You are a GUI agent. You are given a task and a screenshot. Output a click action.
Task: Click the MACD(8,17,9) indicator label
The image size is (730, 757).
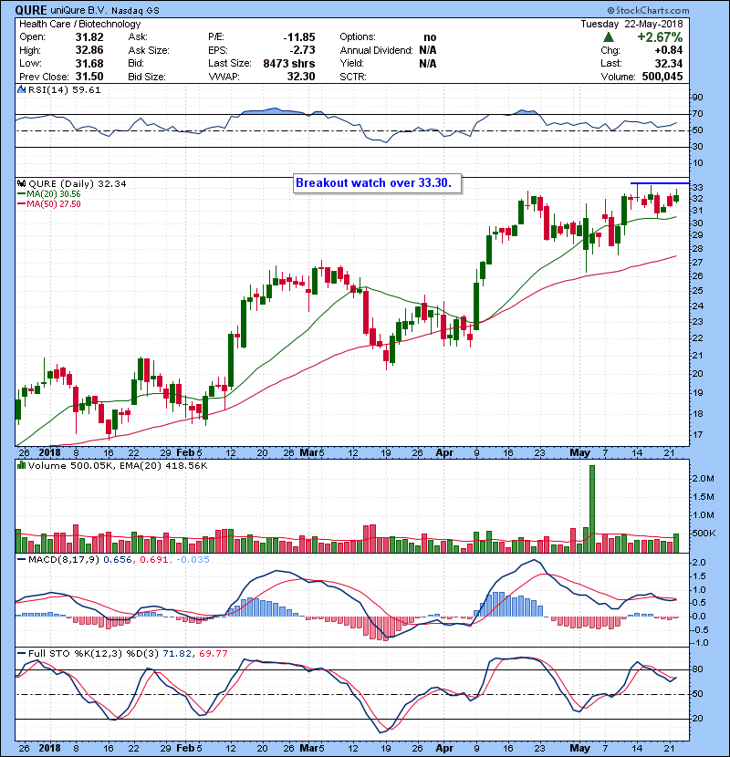[x=64, y=560]
